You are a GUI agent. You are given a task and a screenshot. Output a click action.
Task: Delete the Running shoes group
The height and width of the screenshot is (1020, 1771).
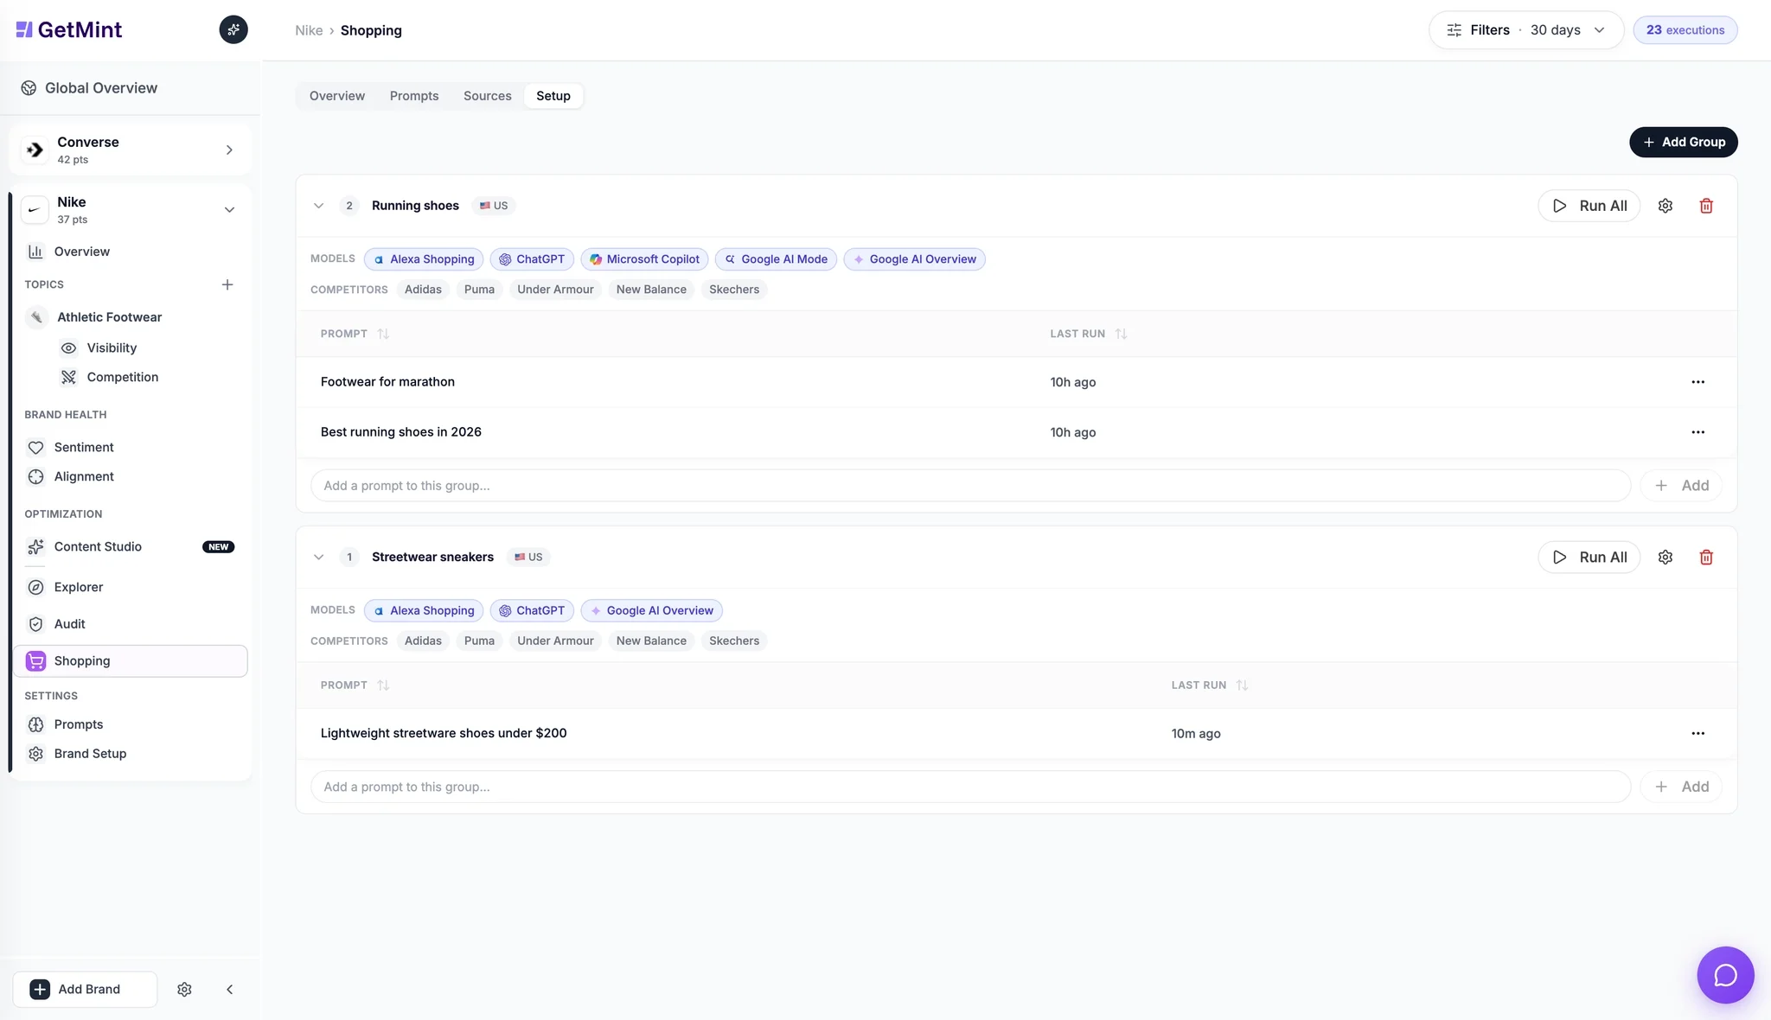[x=1705, y=206]
